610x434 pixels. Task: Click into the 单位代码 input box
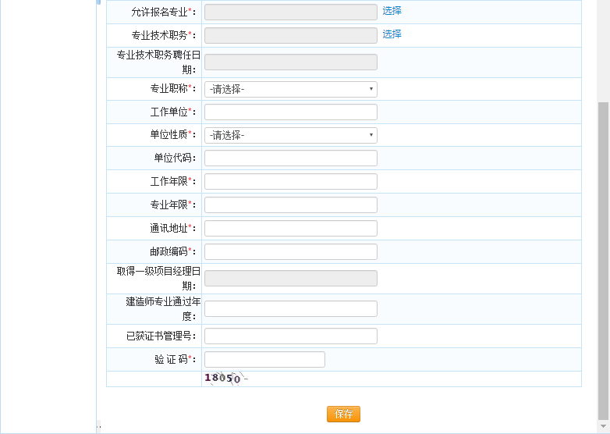pos(290,158)
